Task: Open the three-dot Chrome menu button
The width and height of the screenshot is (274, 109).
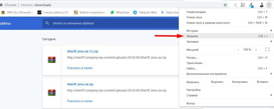Action: pos(269,5)
